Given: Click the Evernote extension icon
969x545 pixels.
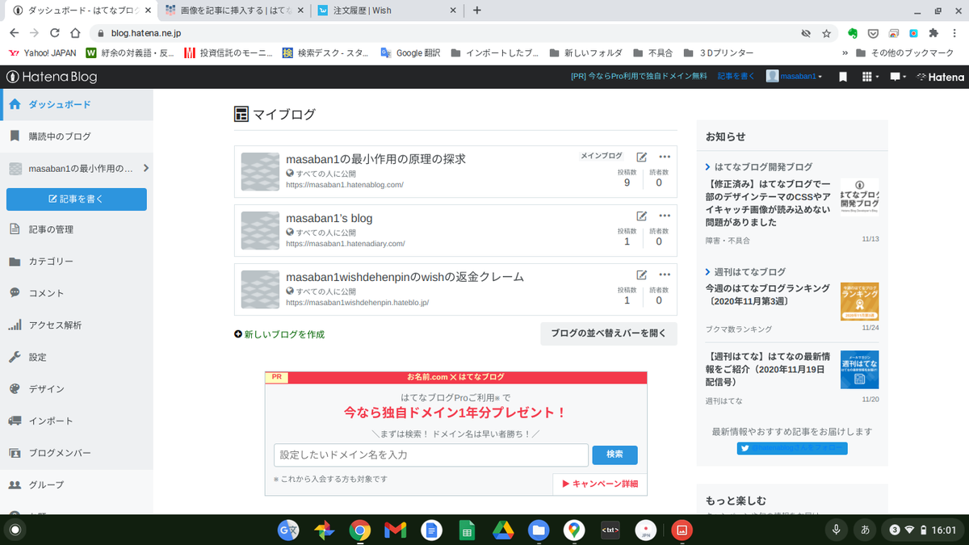Looking at the screenshot, I should point(853,33).
